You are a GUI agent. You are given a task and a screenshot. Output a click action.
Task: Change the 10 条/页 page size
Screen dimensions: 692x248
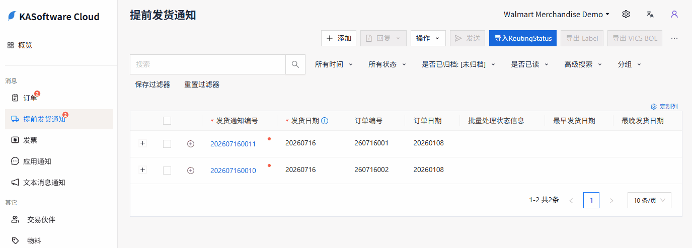click(649, 200)
